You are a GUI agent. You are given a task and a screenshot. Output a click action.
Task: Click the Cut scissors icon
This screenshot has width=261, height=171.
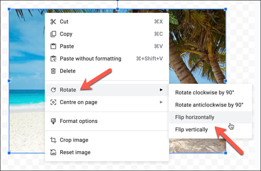coord(53,22)
